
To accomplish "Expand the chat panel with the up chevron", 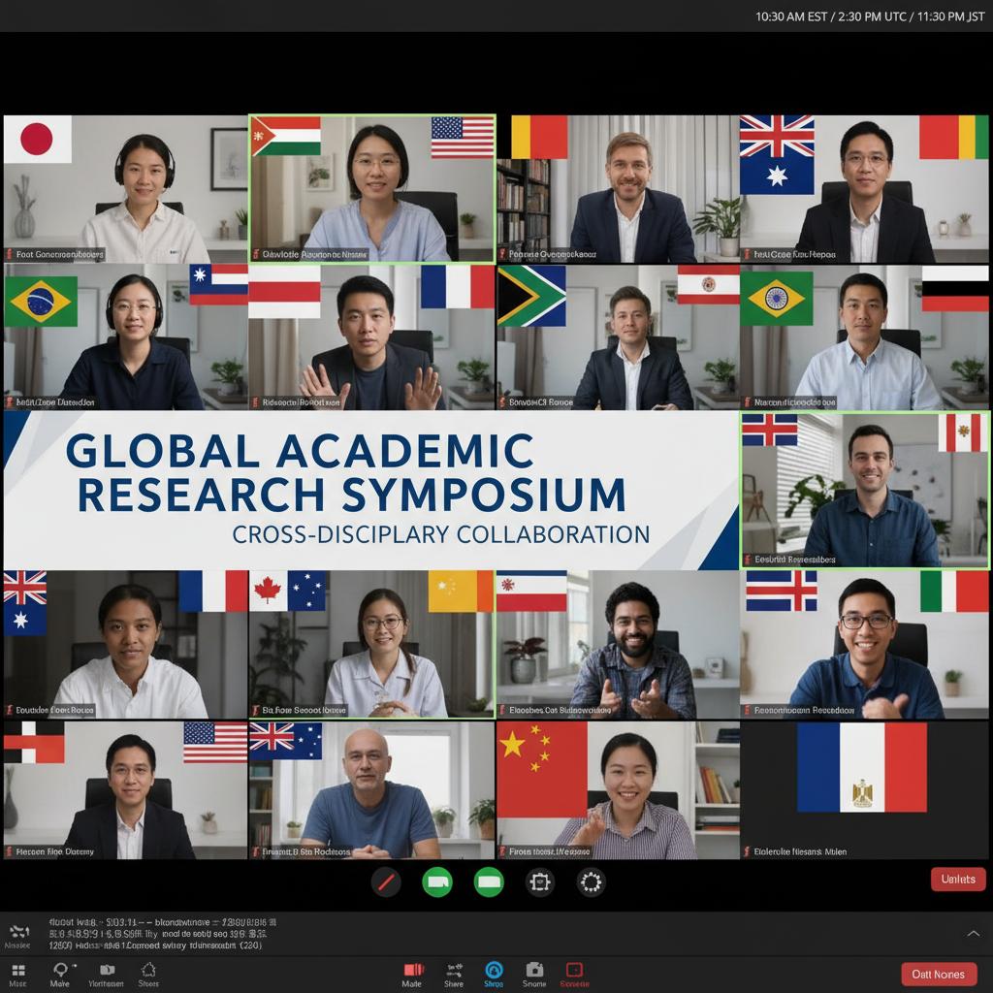I will coord(973,933).
